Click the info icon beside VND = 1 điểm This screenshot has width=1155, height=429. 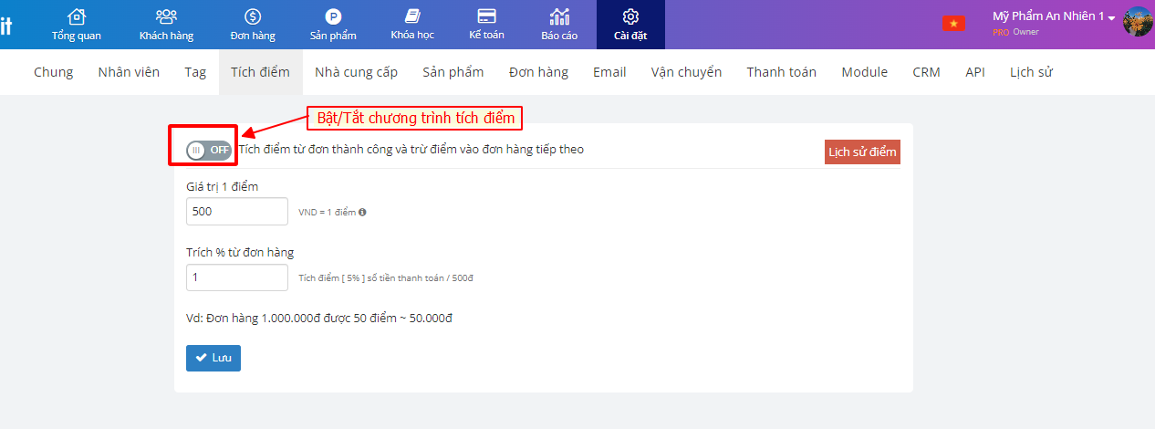tap(362, 212)
